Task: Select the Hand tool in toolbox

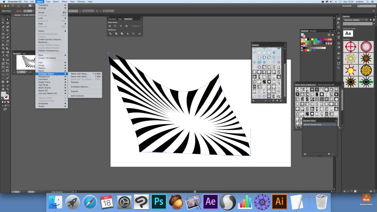Action: click(x=3, y=89)
